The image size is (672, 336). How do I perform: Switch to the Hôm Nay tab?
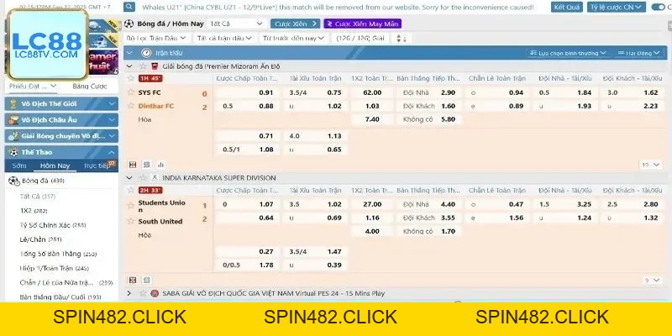click(x=55, y=165)
